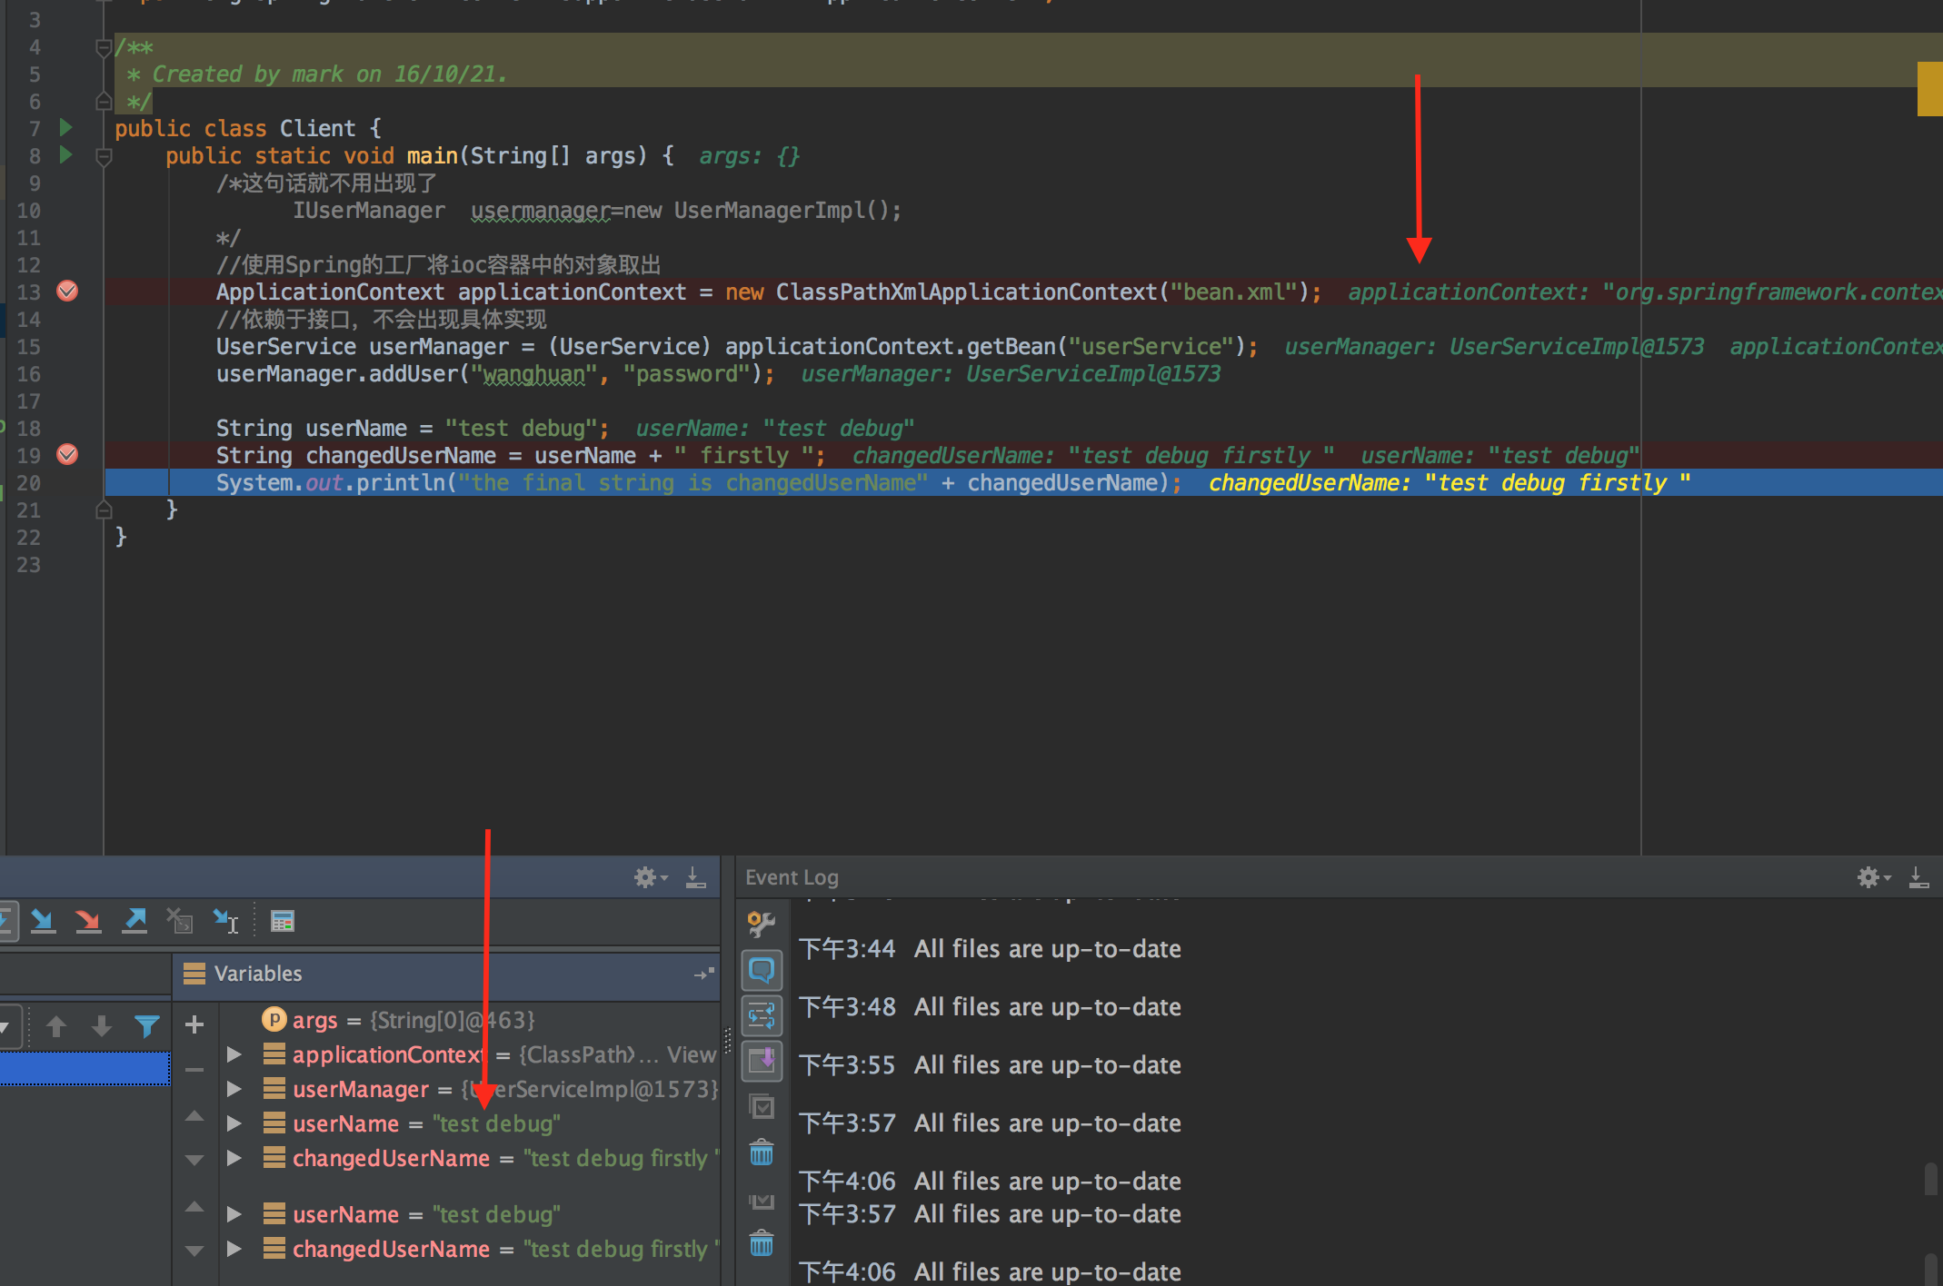Click the Event Log vertical scrollbar
Image resolution: width=1943 pixels, height=1286 pixels.
[1931, 1179]
